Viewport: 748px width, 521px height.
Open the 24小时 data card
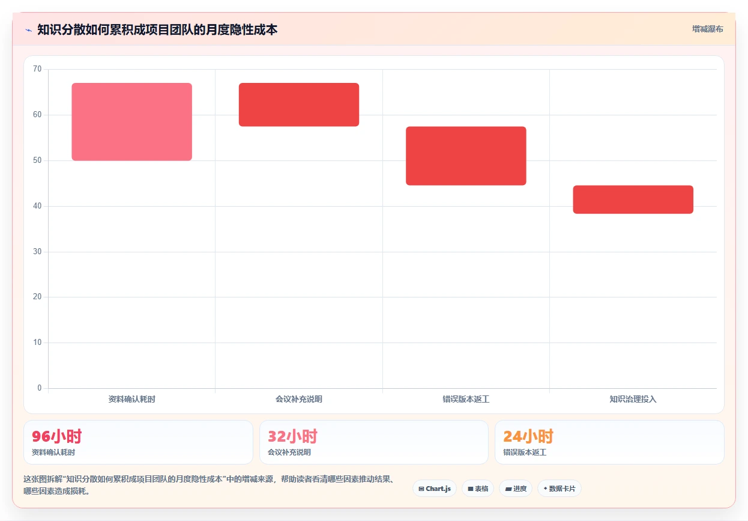pos(609,442)
